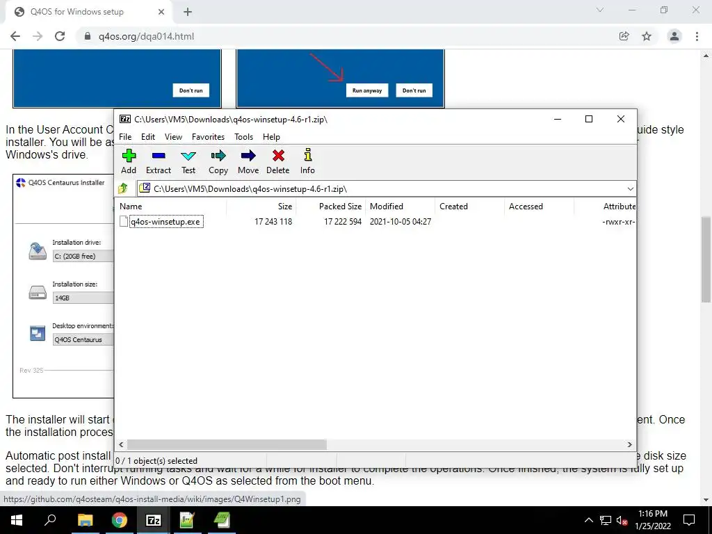This screenshot has height=534, width=712.
Task: Click the Run anyway button in webpage image
Action: point(367,90)
